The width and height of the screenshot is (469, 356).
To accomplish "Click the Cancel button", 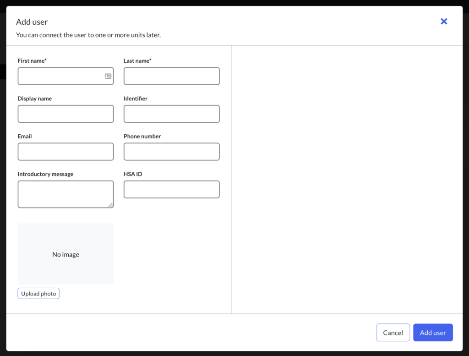I will click(393, 332).
